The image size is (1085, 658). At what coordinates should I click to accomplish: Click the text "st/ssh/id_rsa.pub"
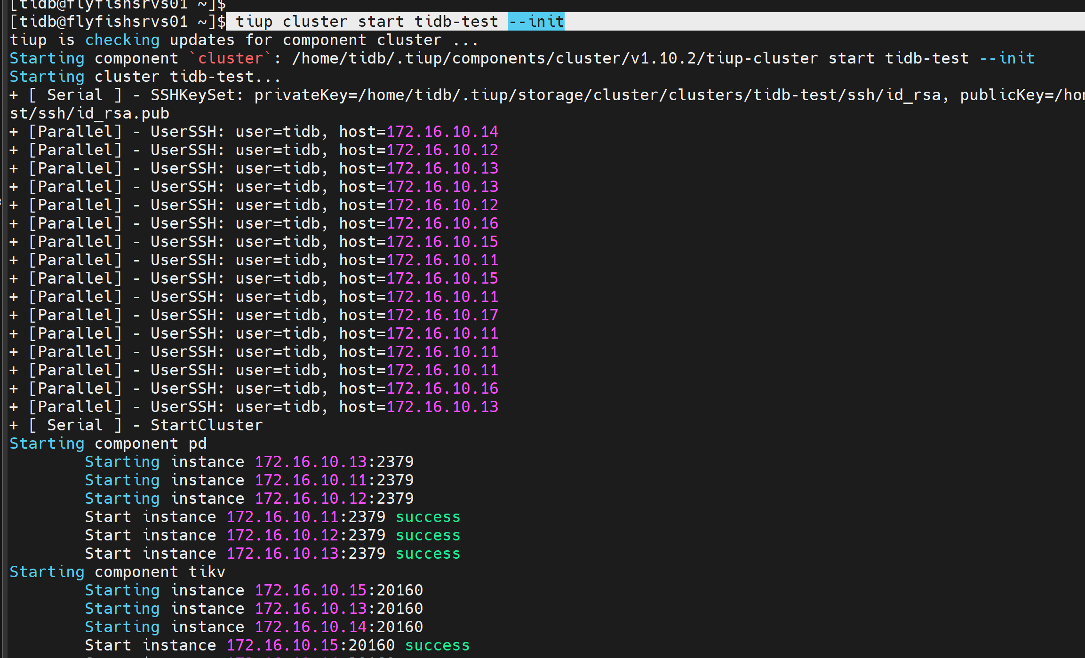click(x=89, y=113)
